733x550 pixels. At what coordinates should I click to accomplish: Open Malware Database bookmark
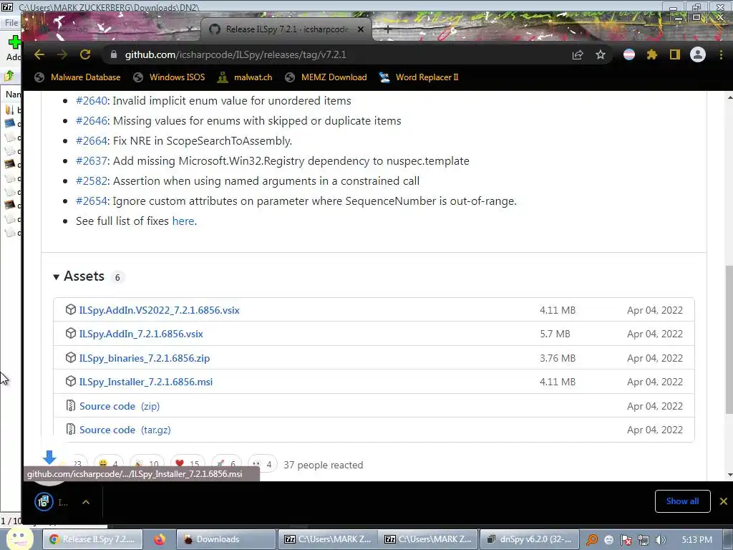77,77
